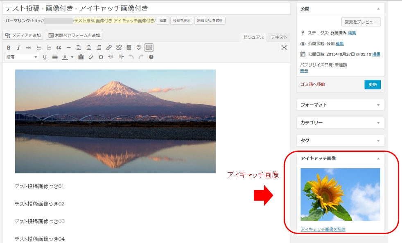The height and width of the screenshot is (243, 402).
Task: Toggle the second toolbar row (kitchen sink)
Action: click(x=149, y=48)
